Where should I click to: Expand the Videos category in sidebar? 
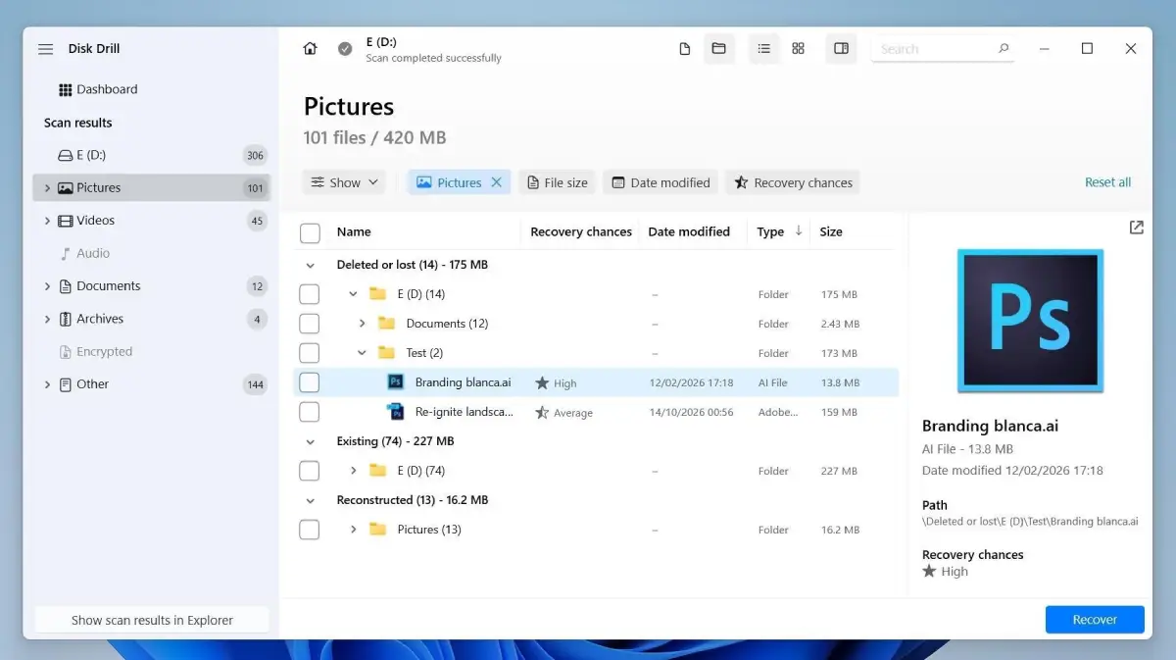coord(47,221)
